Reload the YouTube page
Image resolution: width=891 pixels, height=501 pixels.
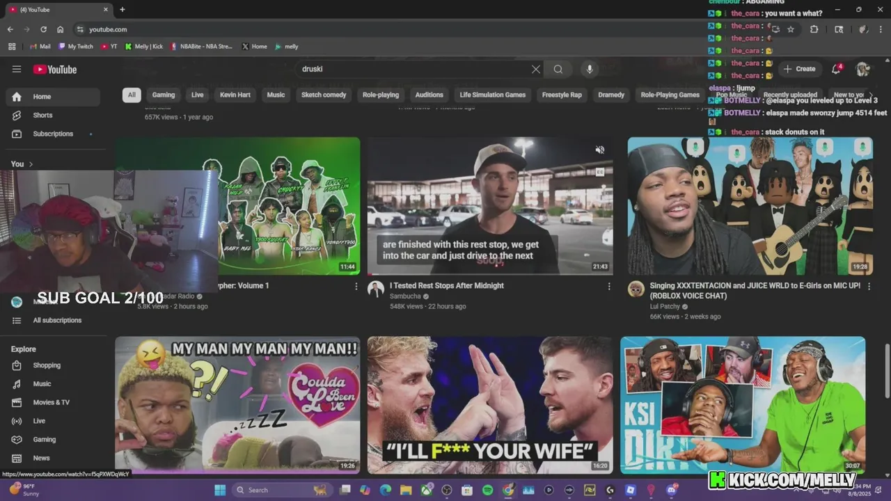[44, 29]
